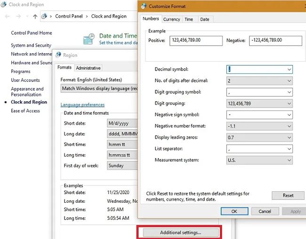This screenshot has width=306, height=239.
Task: Click the Negative example number field
Action: [275, 40]
